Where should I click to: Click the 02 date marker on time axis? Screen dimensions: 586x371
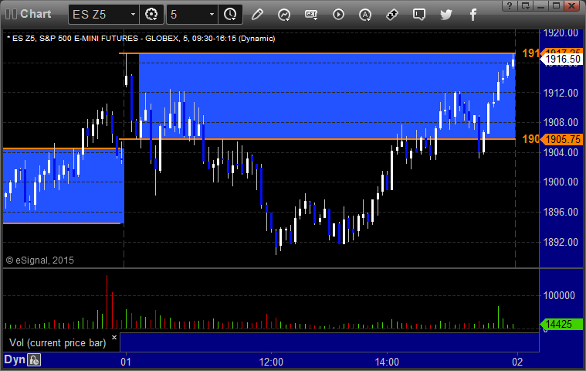coord(517,362)
